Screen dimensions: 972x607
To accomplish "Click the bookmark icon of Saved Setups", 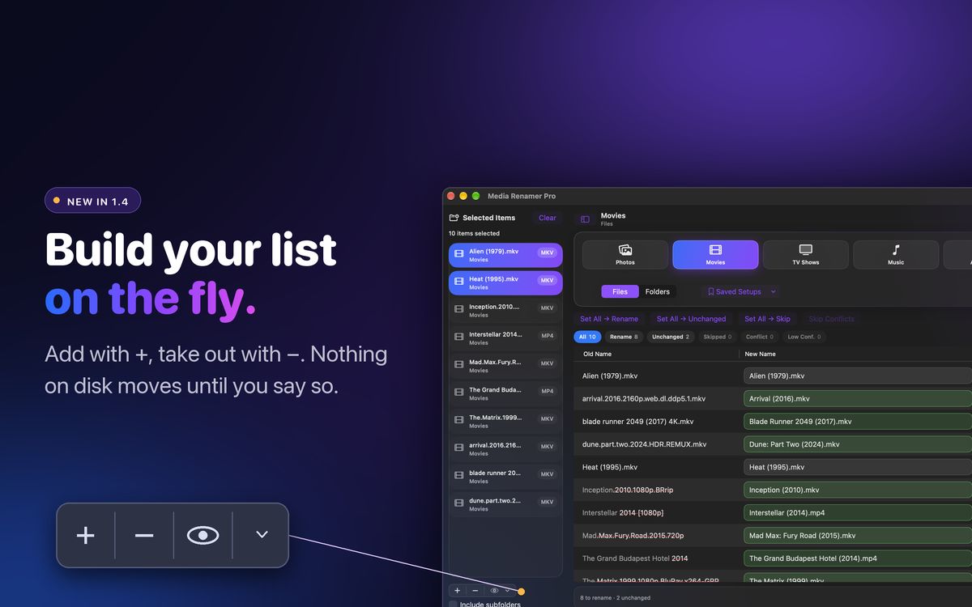I will (711, 291).
